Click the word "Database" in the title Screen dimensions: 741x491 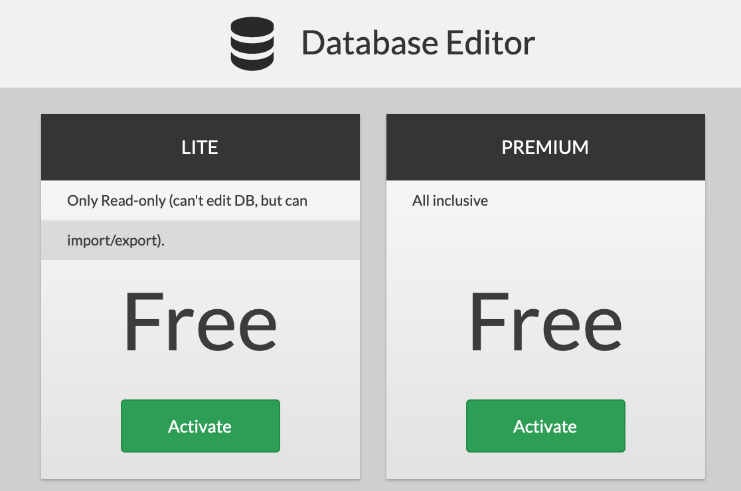click(369, 44)
